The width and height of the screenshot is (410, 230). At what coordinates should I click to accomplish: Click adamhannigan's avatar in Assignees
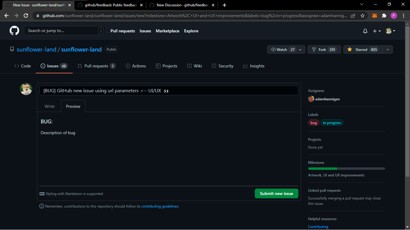(311, 99)
